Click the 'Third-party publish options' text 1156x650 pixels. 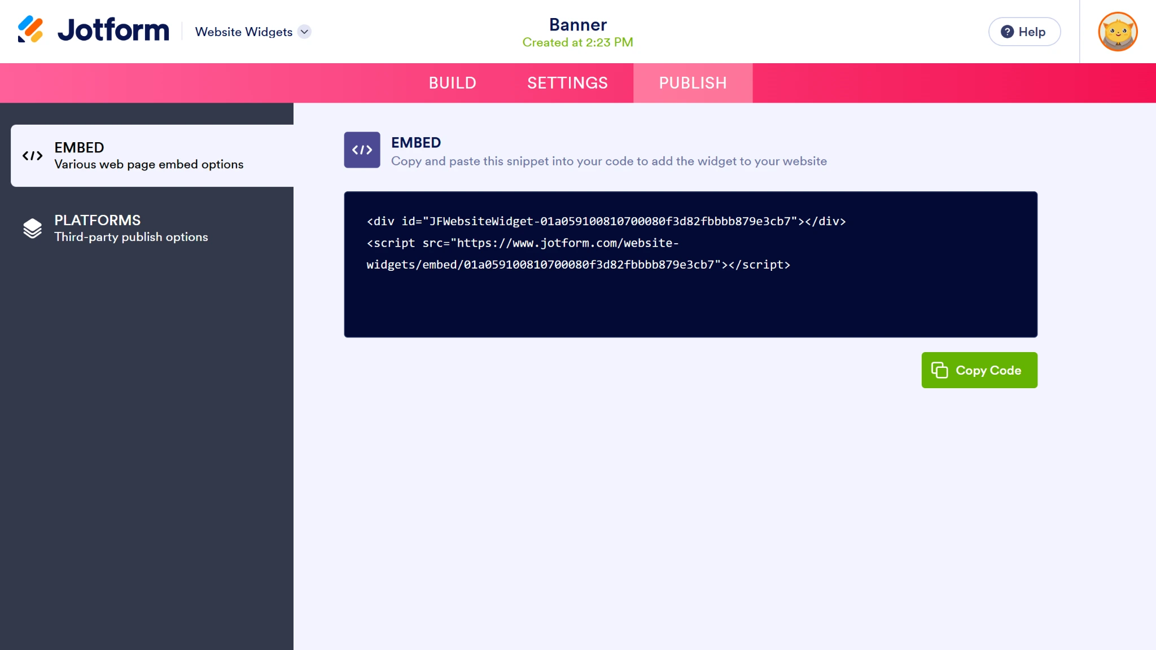pos(131,237)
